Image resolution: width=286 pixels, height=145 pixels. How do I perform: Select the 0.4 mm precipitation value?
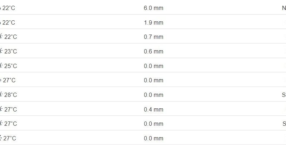[153, 109]
